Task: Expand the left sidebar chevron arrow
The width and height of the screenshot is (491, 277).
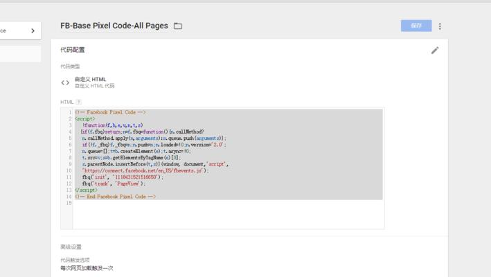Action: point(33,30)
